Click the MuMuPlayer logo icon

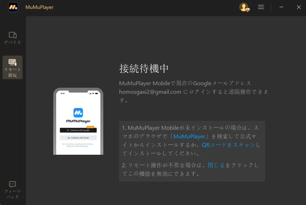[13, 7]
